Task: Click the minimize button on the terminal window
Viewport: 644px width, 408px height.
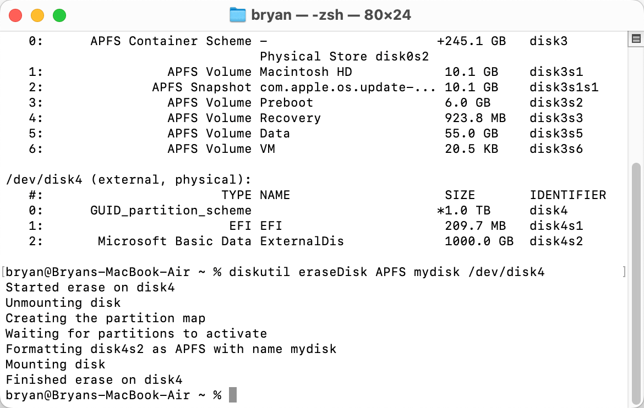Action: (x=37, y=15)
